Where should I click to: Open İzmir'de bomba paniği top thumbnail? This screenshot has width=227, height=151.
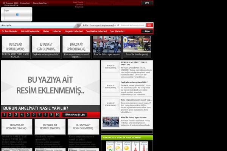(x=137, y=44)
